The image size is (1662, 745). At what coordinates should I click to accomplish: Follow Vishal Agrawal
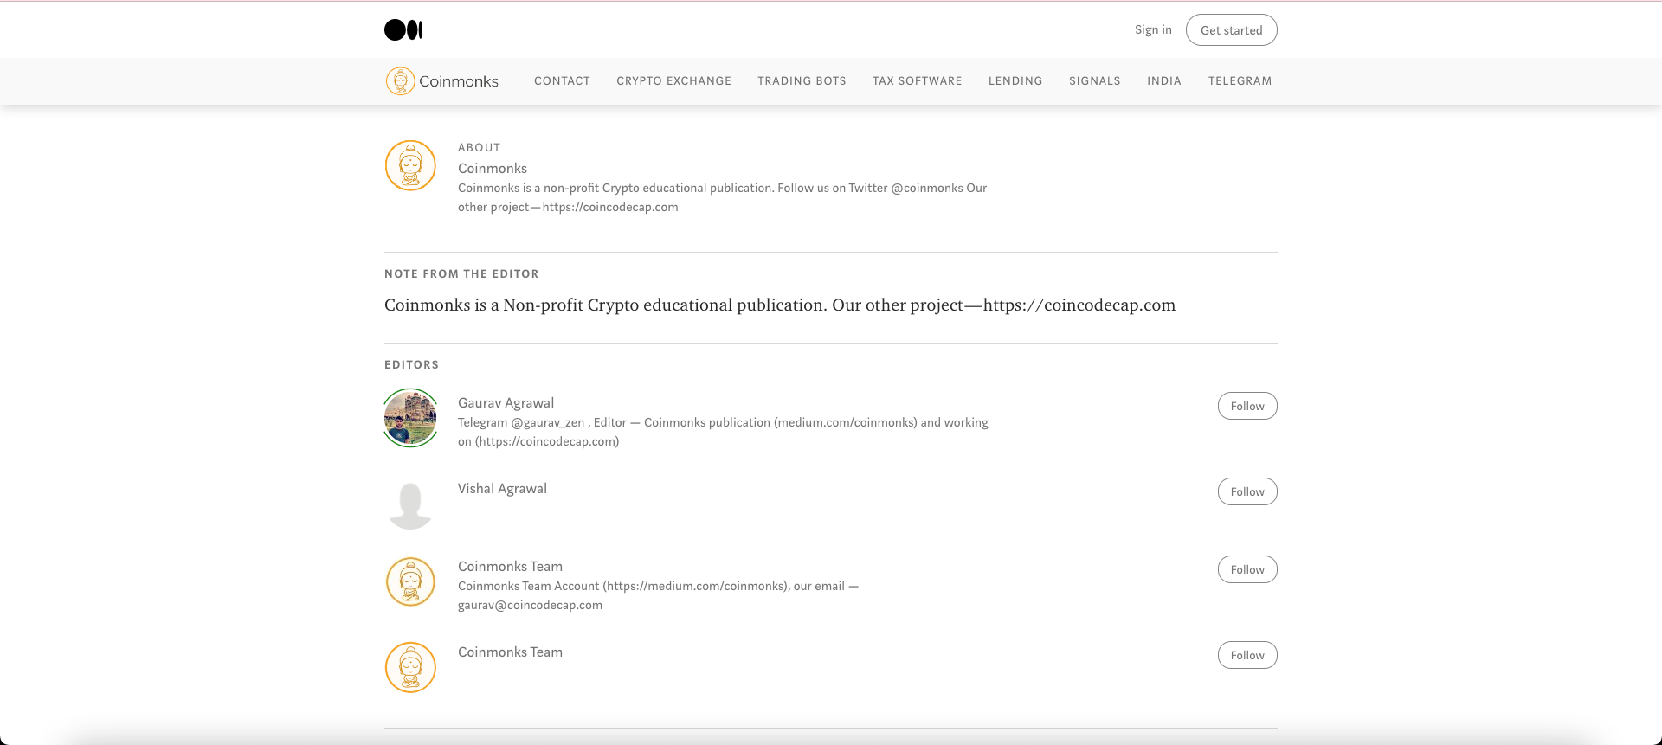click(x=1247, y=491)
